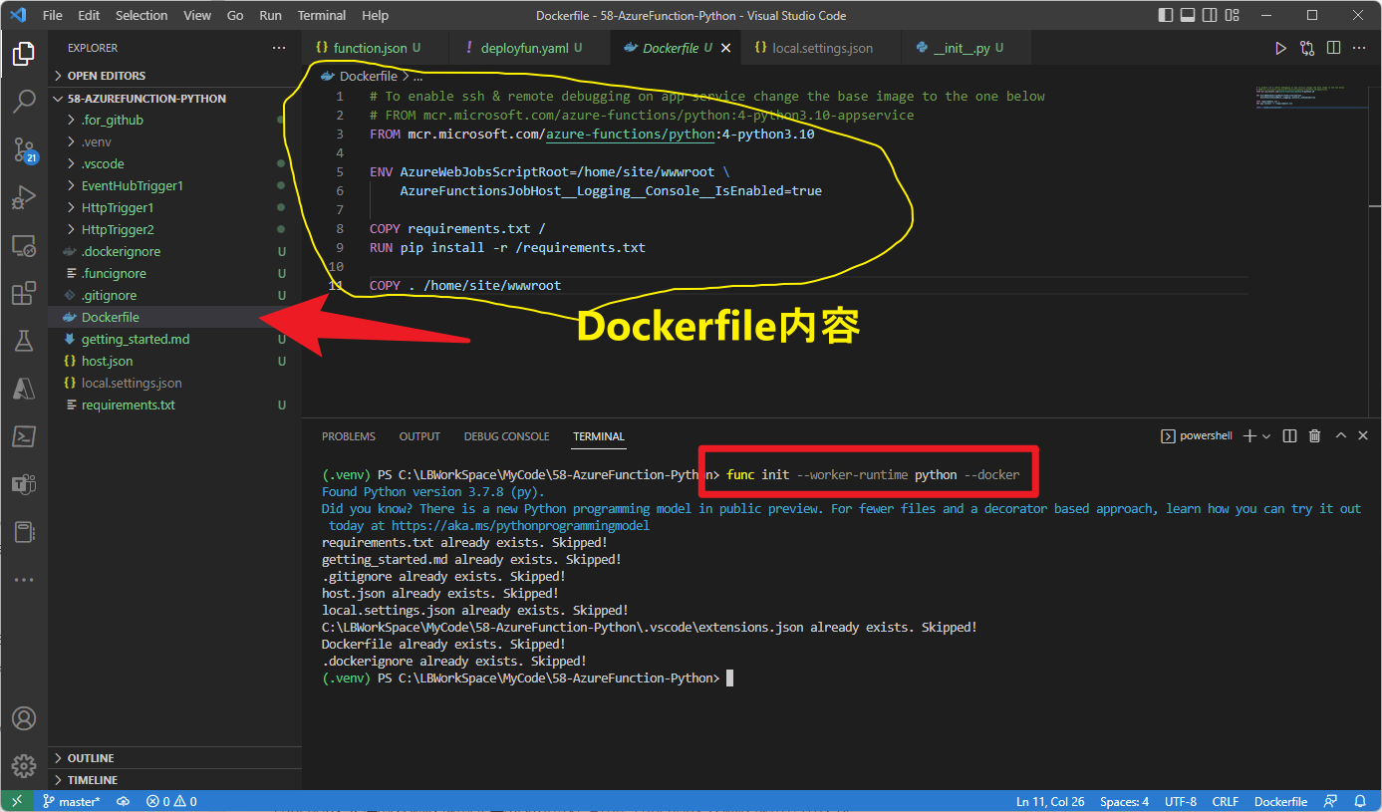The image size is (1382, 812).
Task: Open Source Control view with 21 badge
Action: click(24, 149)
